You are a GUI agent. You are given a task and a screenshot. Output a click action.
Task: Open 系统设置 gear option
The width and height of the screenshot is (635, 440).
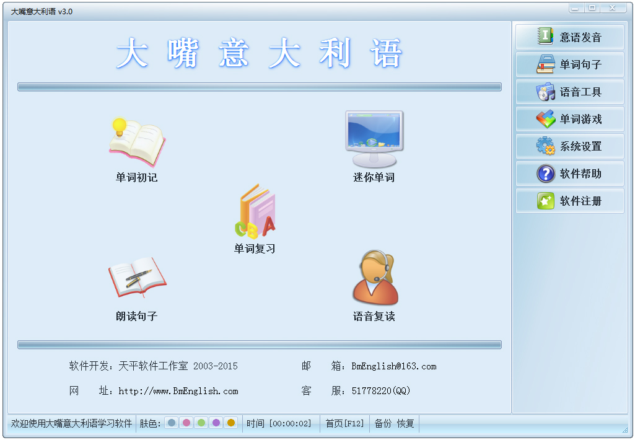coord(569,146)
